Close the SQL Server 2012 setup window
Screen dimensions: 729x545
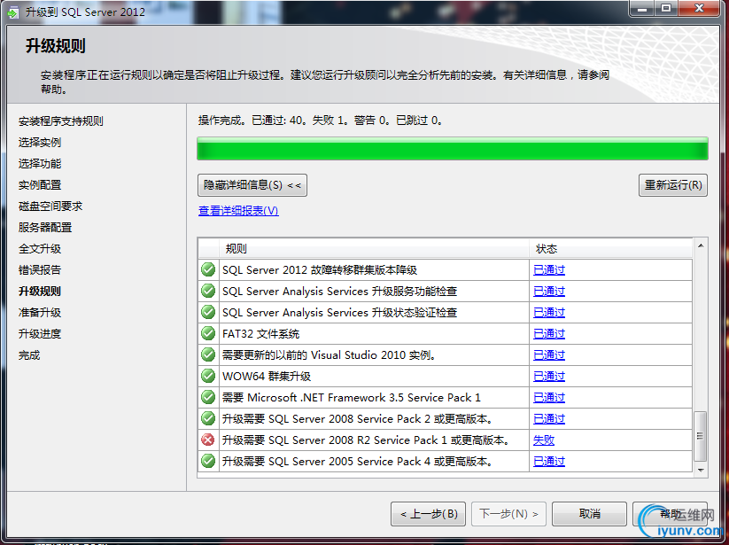click(699, 8)
